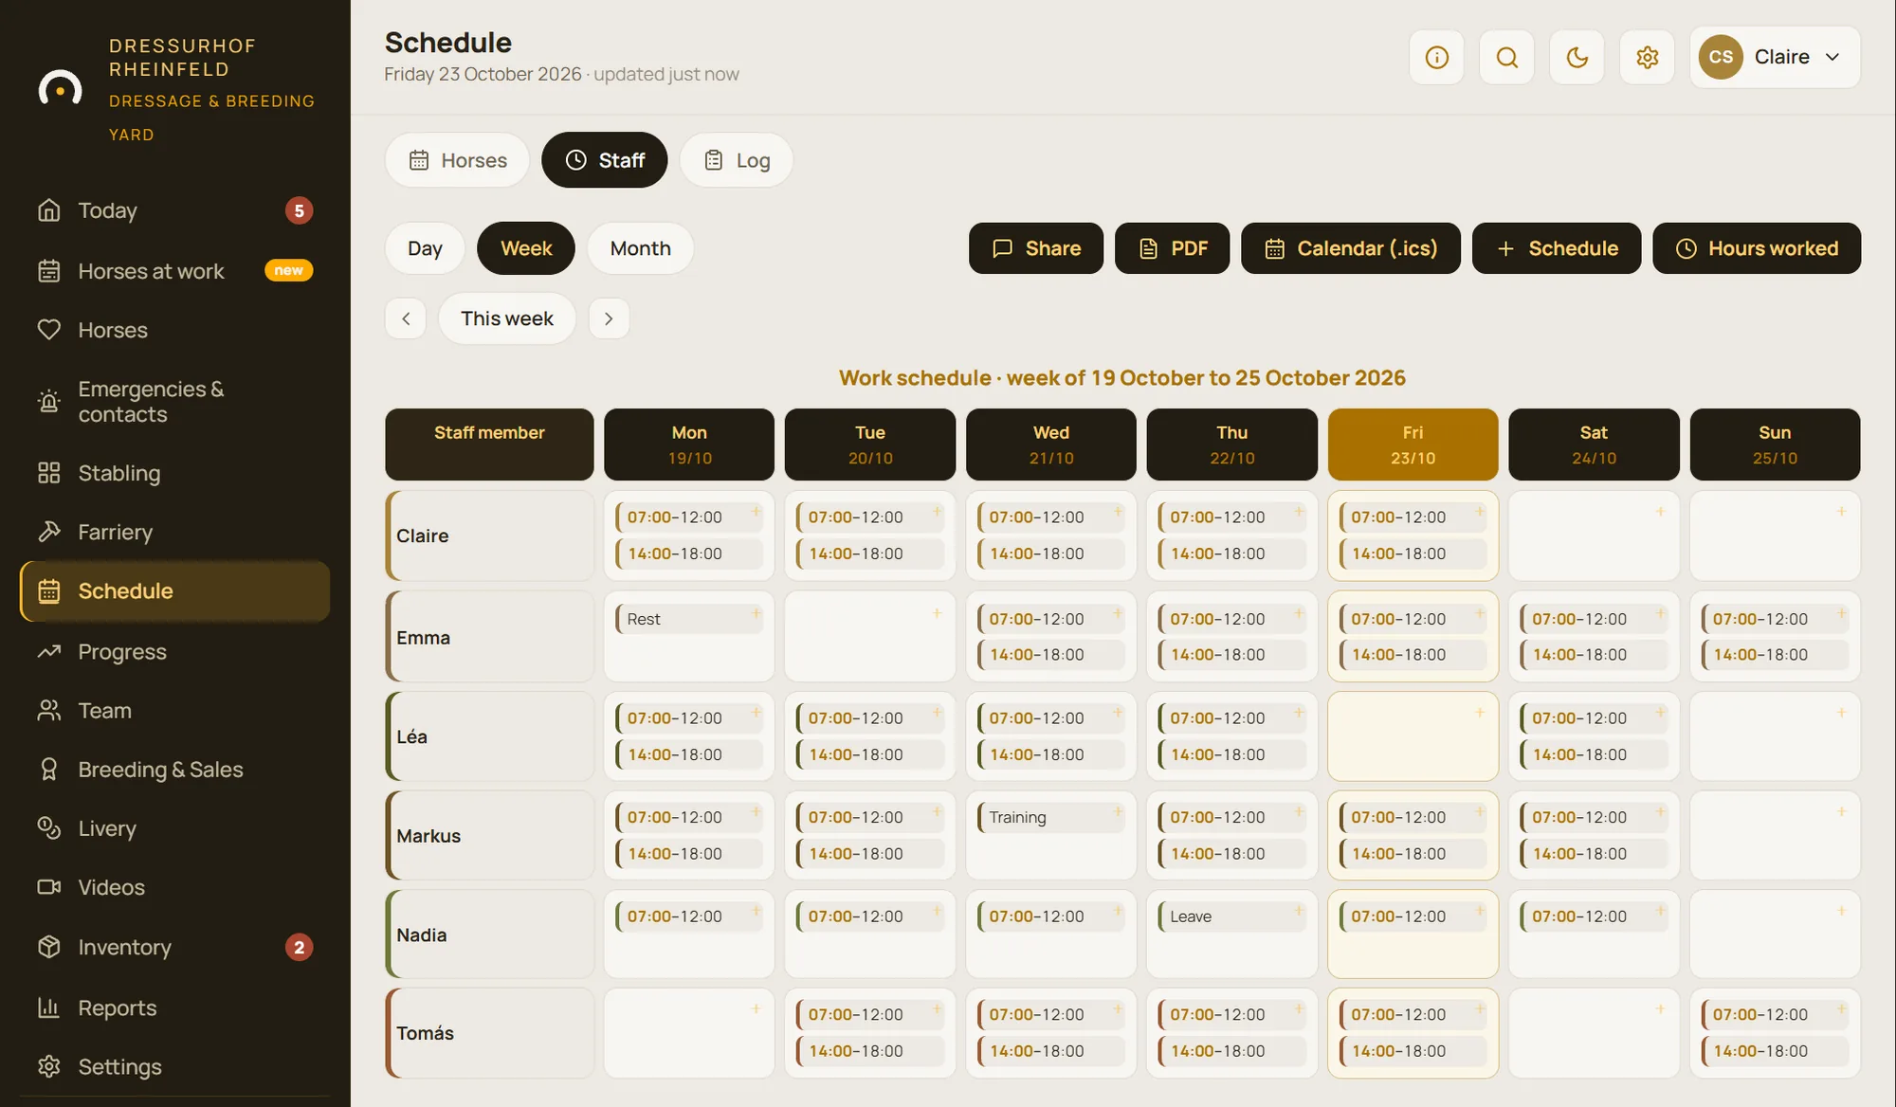
Task: Select the Fri 23/10 column header
Action: [x=1413, y=445]
